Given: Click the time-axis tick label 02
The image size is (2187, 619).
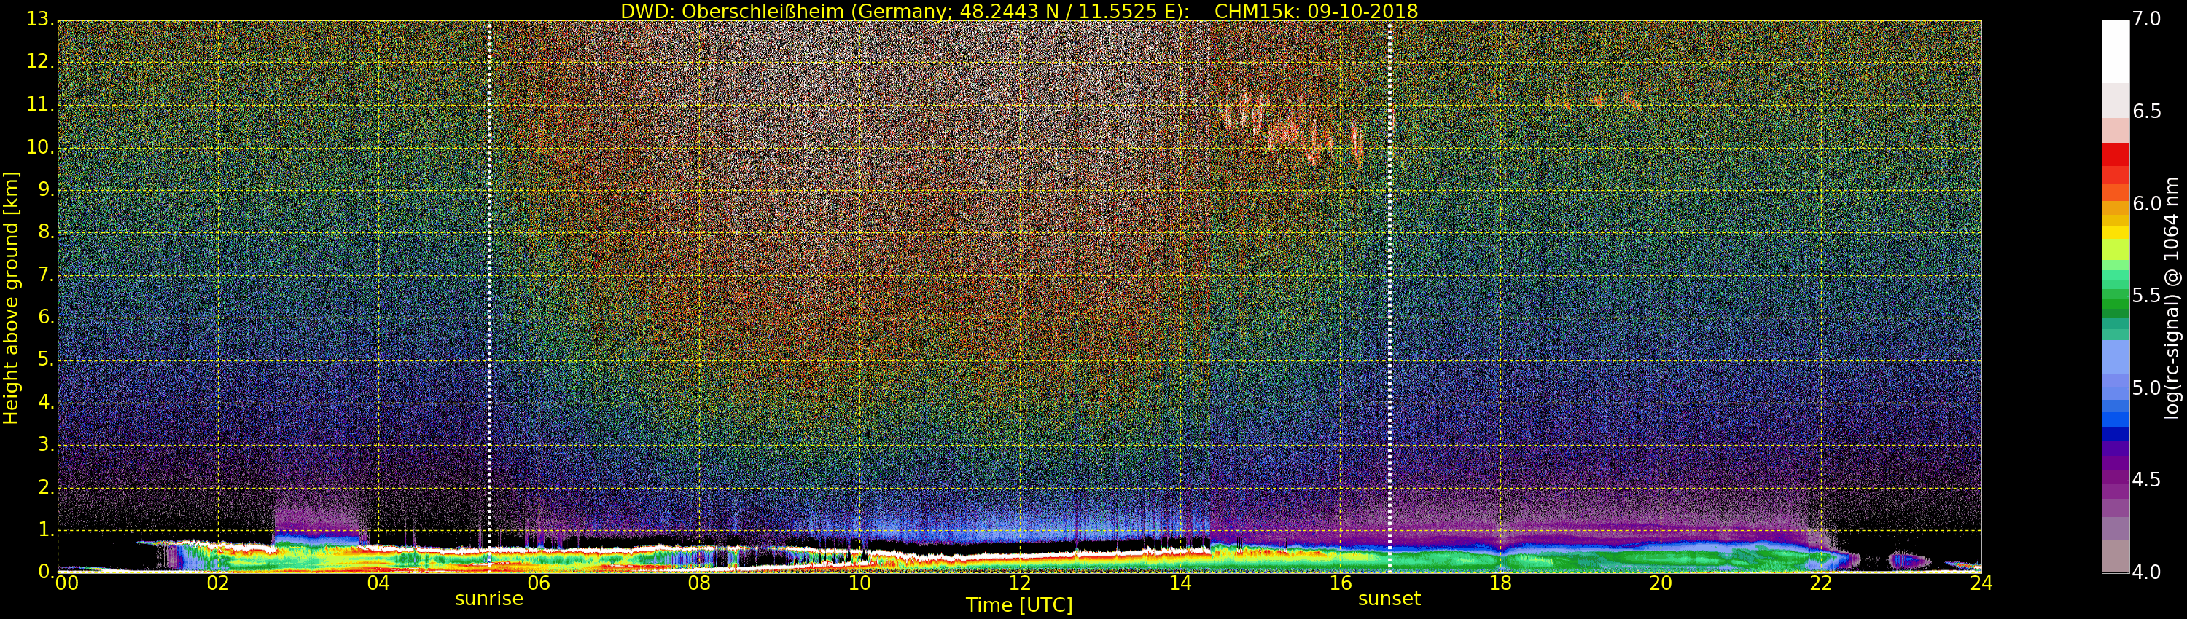Looking at the screenshot, I should (218, 583).
